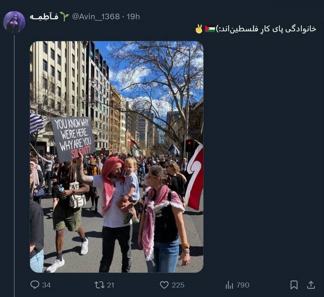Click the like count 225
The width and height of the screenshot is (324, 297).
click(178, 285)
